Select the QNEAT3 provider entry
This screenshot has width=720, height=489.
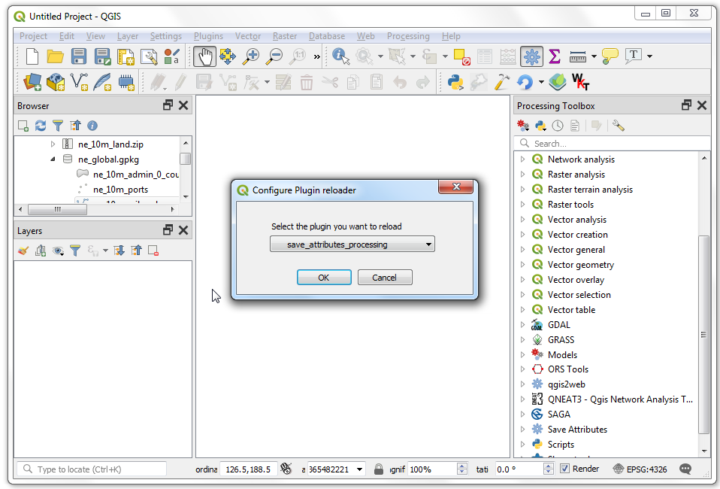[x=620, y=399]
